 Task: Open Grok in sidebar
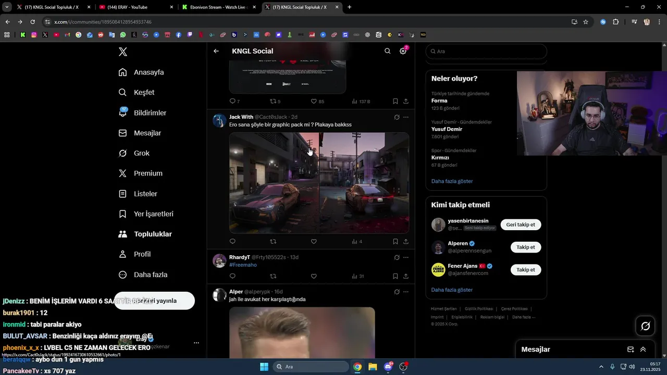click(134, 153)
